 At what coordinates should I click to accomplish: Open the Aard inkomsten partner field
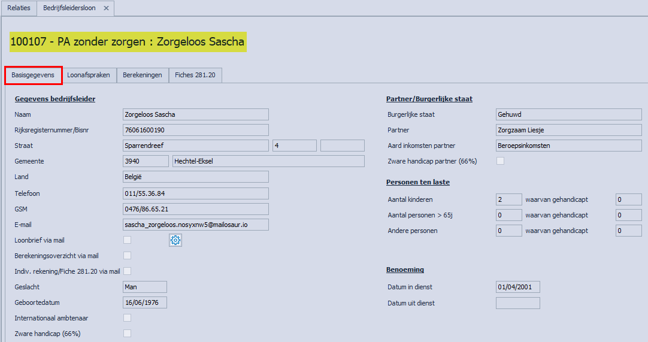coord(568,146)
